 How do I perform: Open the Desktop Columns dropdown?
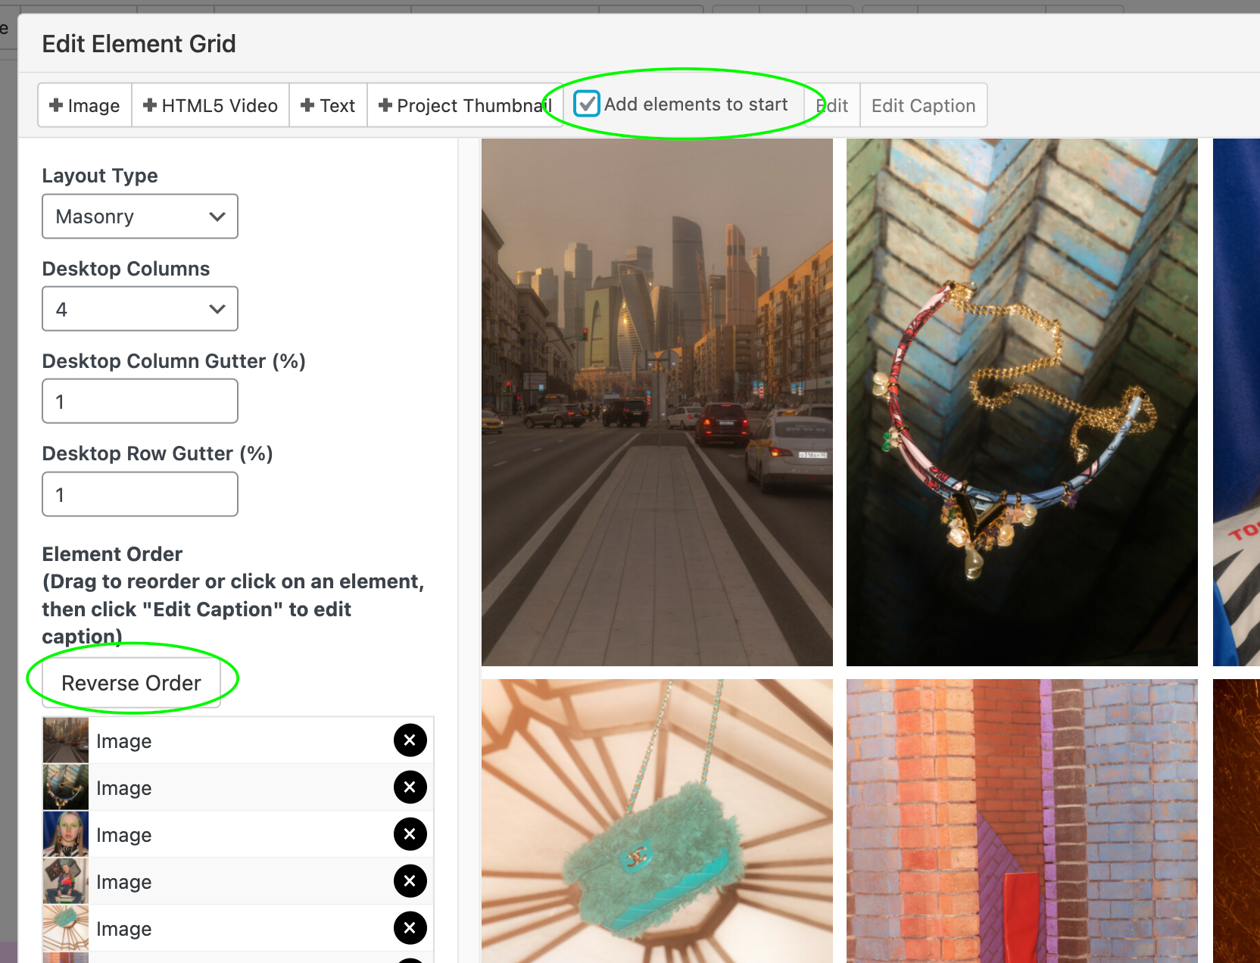(140, 309)
